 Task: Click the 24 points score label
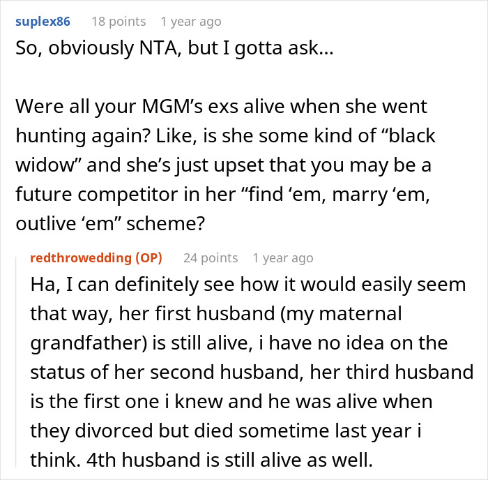coord(211,258)
